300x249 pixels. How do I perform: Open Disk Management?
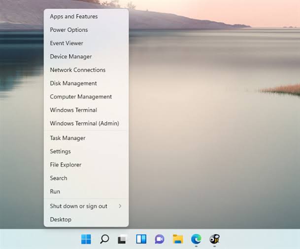pos(86,83)
